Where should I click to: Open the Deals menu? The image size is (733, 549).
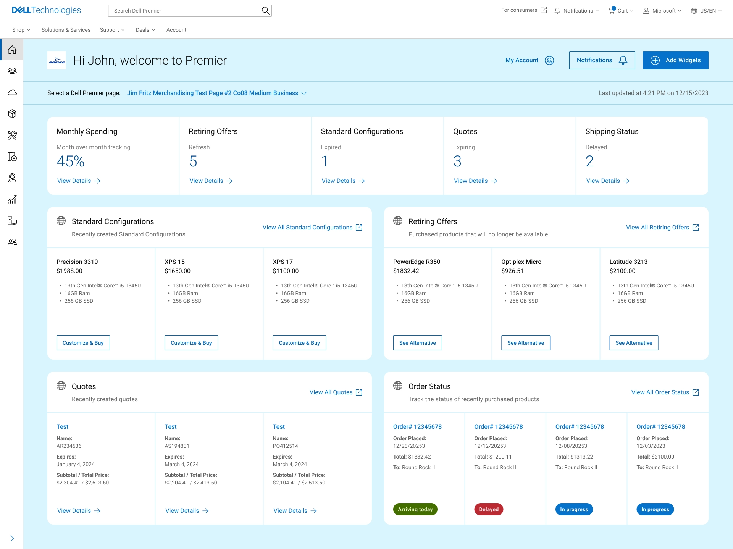coord(145,30)
